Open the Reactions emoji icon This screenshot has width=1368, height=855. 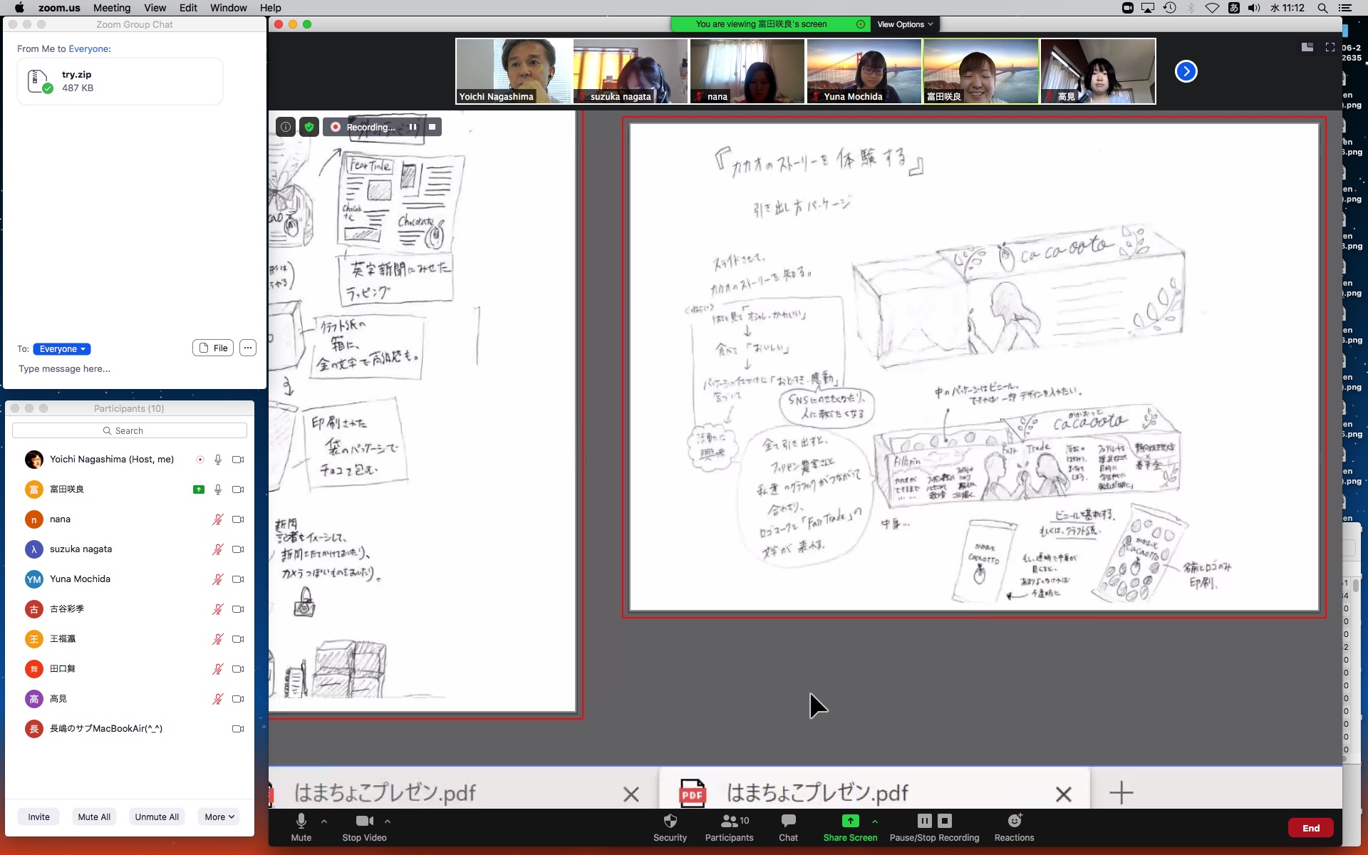[x=1014, y=822]
